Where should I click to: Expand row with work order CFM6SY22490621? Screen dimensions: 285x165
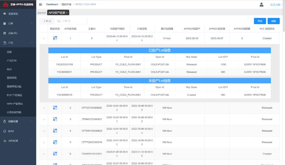(x=44, y=120)
